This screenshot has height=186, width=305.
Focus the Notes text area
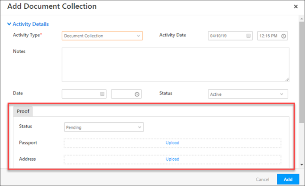[x=176, y=65]
